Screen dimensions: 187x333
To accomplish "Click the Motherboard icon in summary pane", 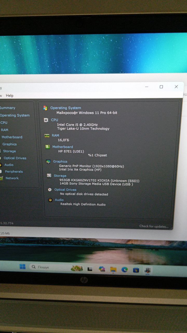I will (x=48, y=147).
